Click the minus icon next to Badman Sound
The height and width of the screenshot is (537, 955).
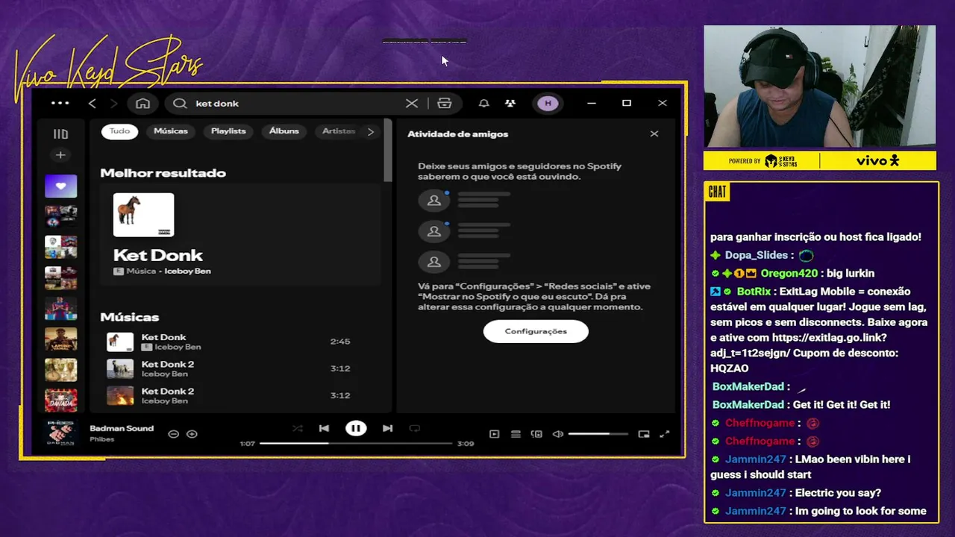[x=173, y=434]
